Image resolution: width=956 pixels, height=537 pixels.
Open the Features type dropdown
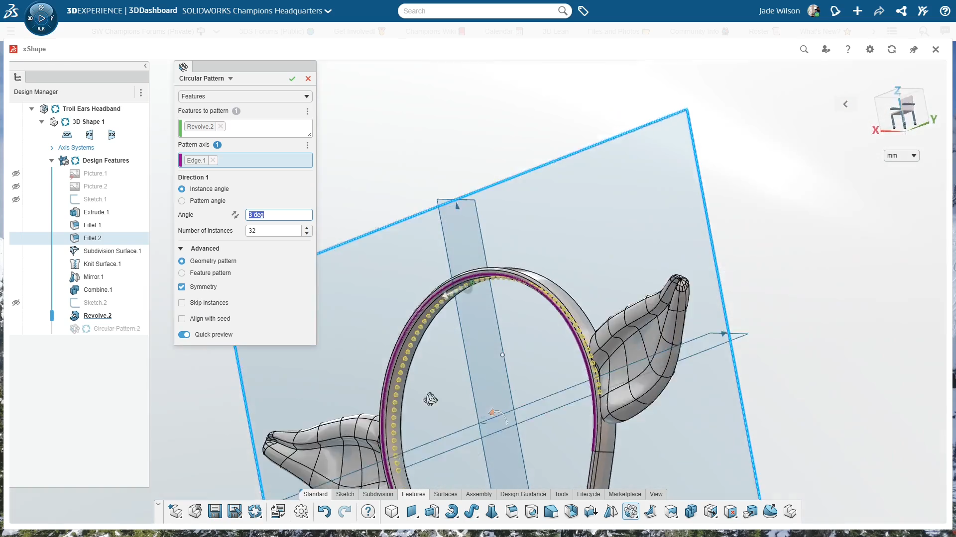tap(245, 96)
